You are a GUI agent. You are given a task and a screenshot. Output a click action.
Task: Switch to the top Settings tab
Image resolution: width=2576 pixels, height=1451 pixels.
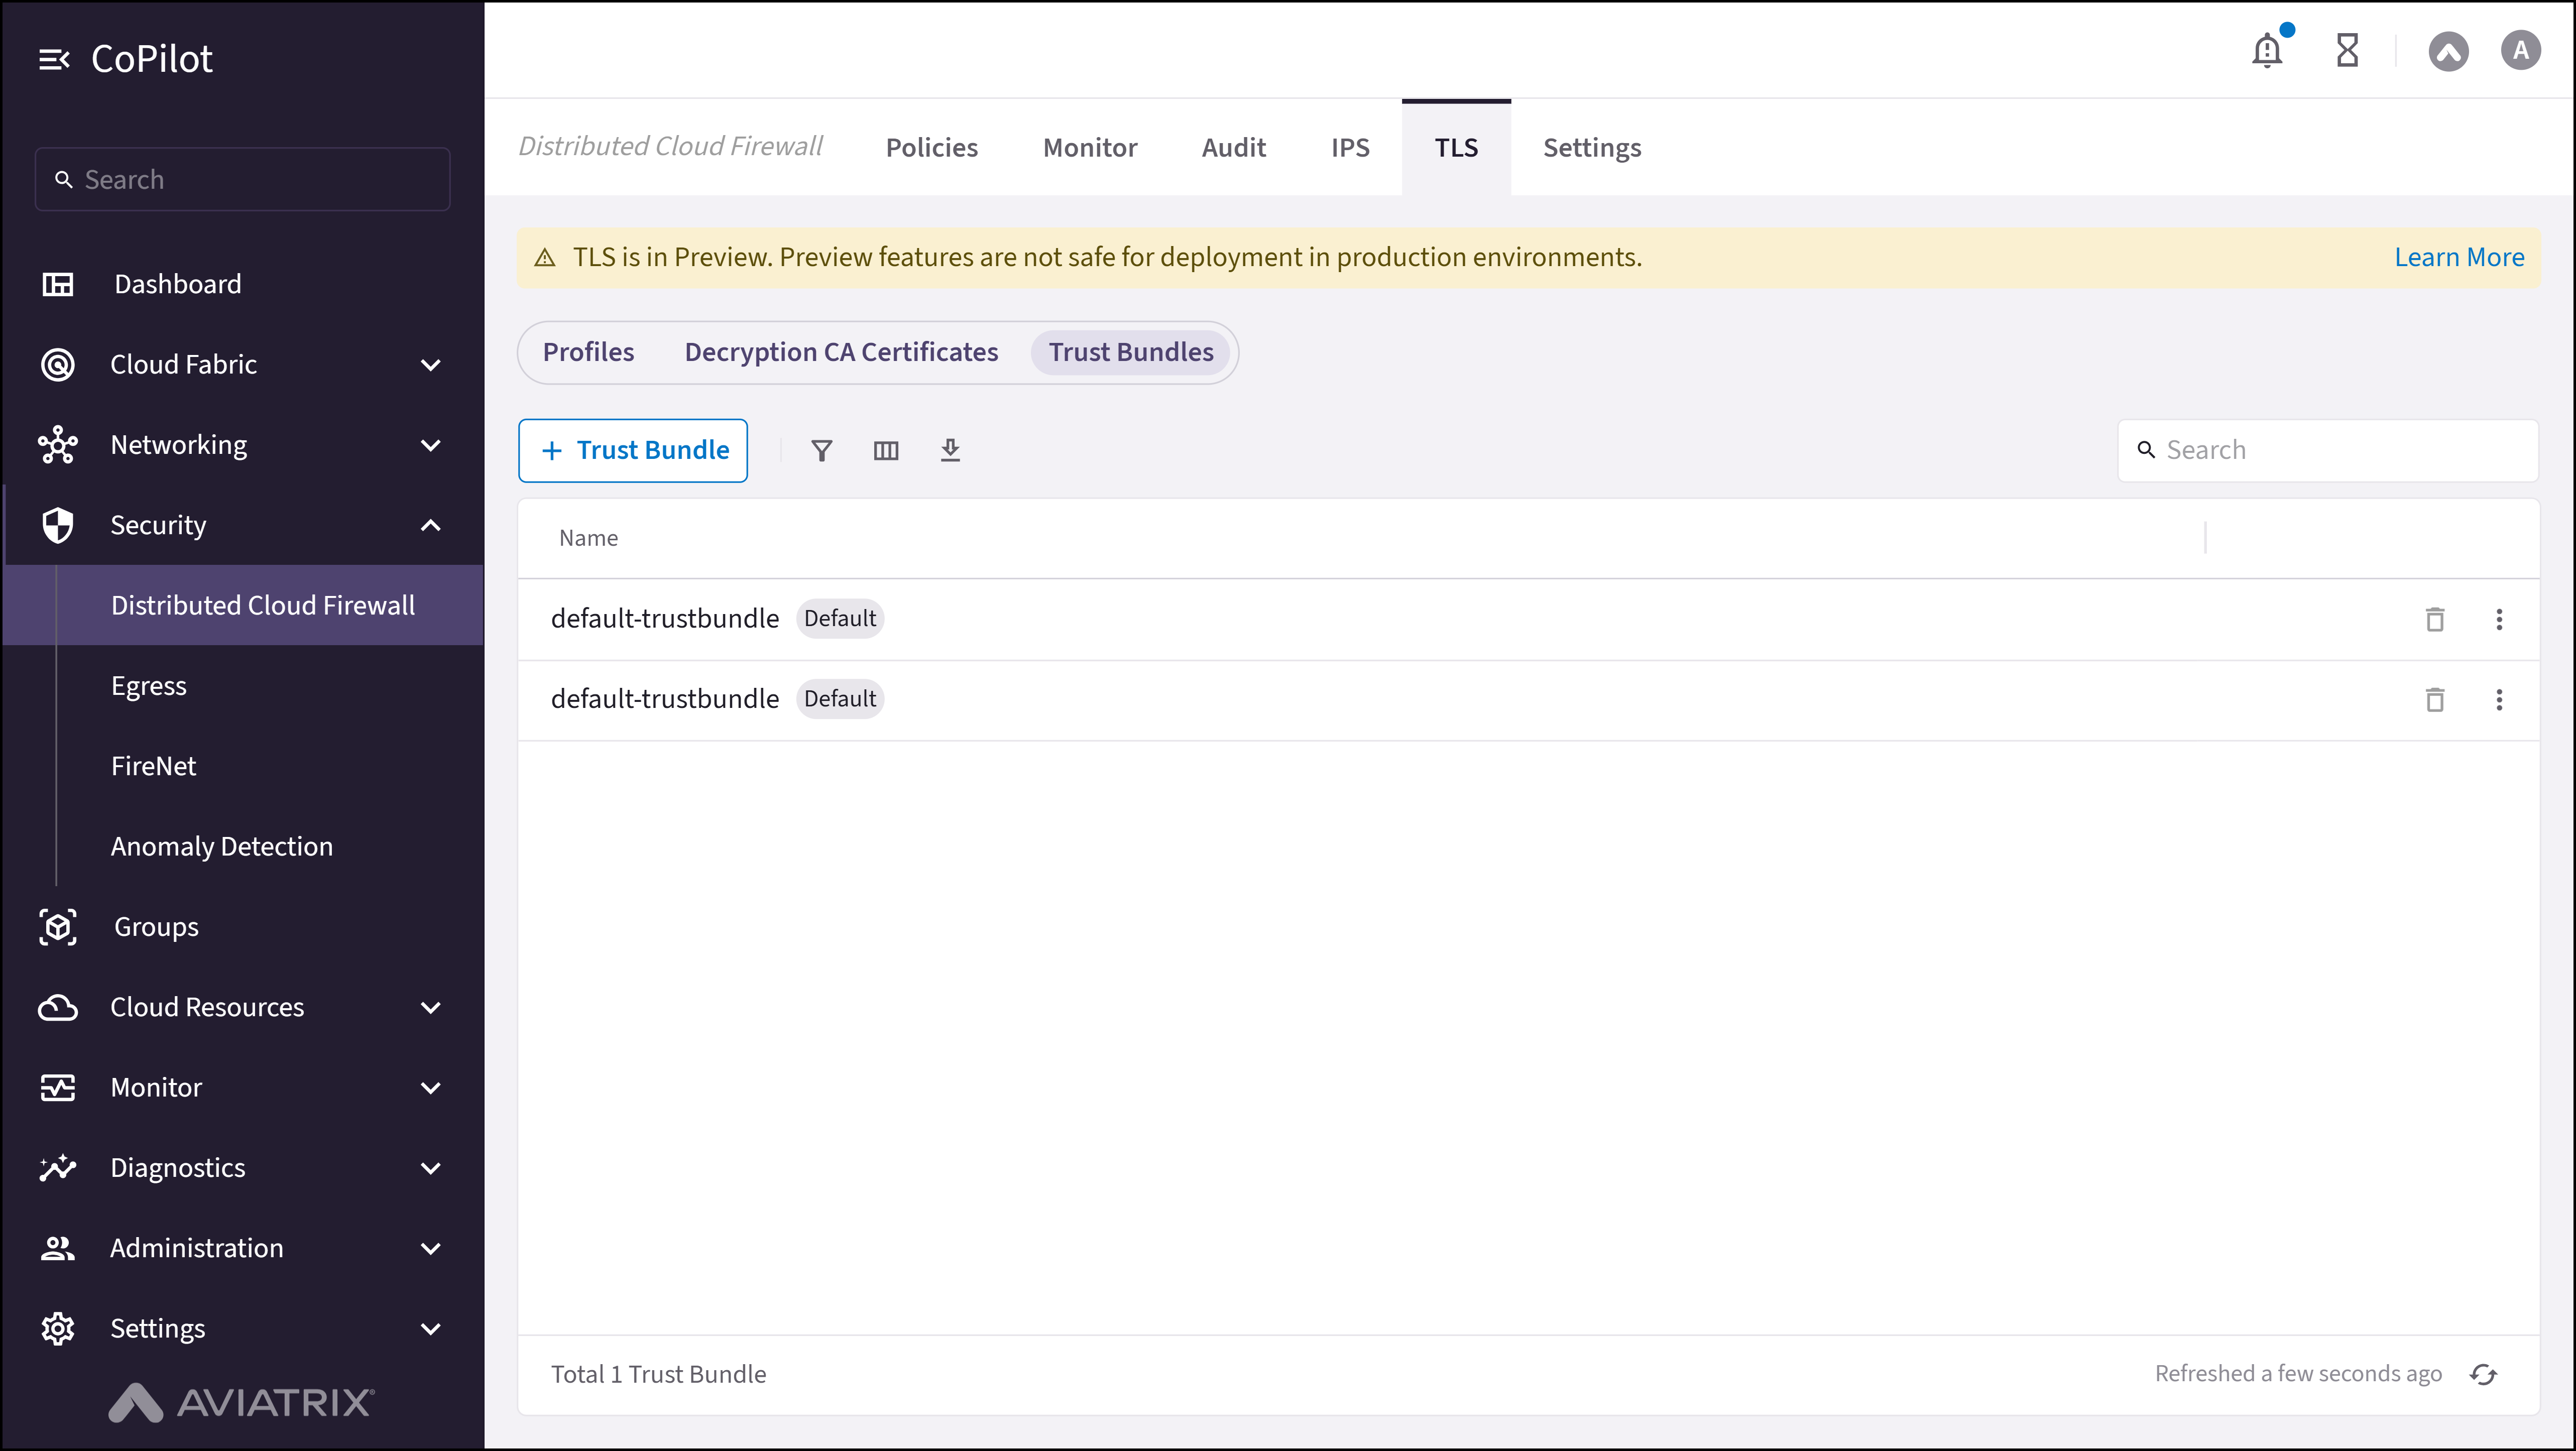(1592, 148)
